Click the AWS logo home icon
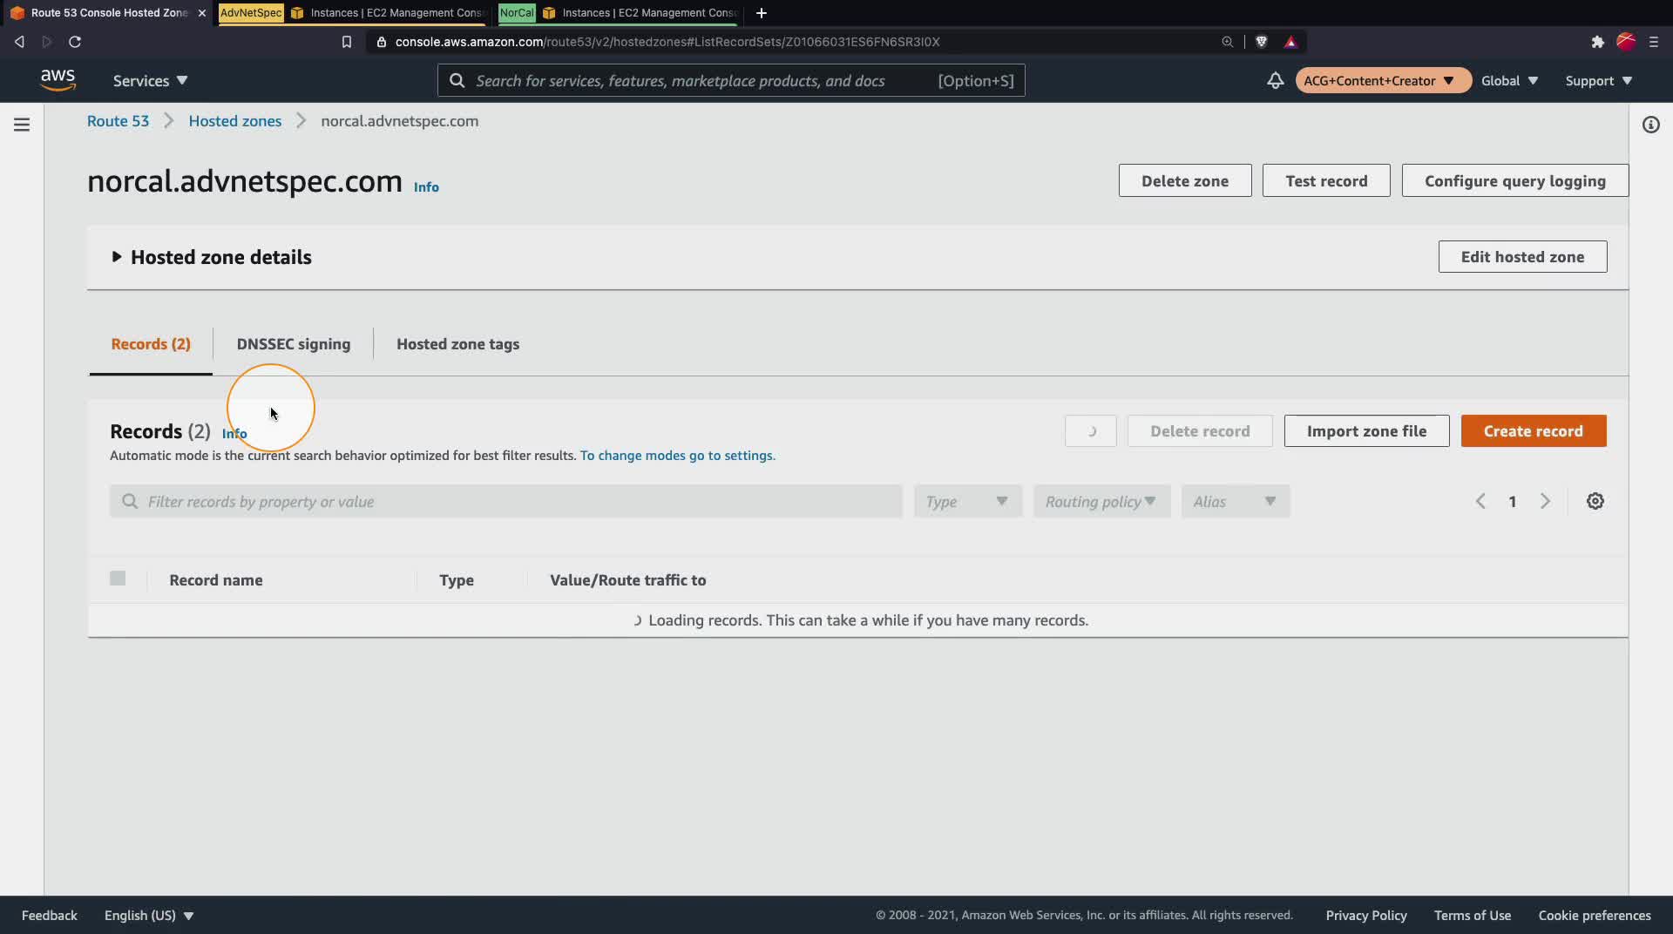This screenshot has height=934, width=1673. point(58,80)
